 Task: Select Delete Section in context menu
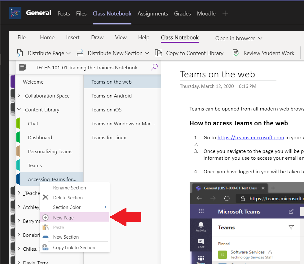click(x=68, y=197)
